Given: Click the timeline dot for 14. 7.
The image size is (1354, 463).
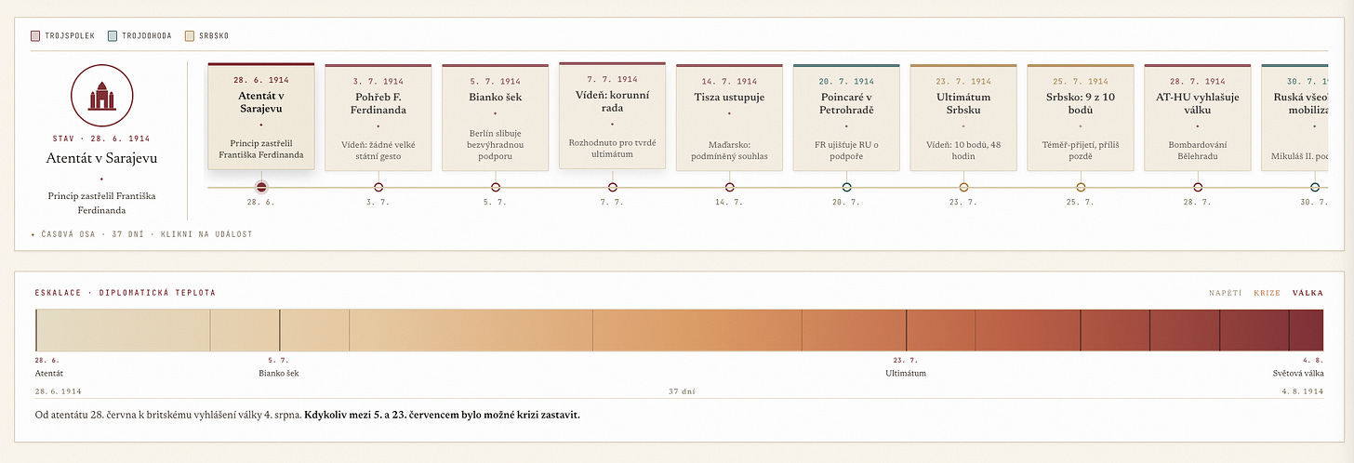Looking at the screenshot, I should click(729, 188).
